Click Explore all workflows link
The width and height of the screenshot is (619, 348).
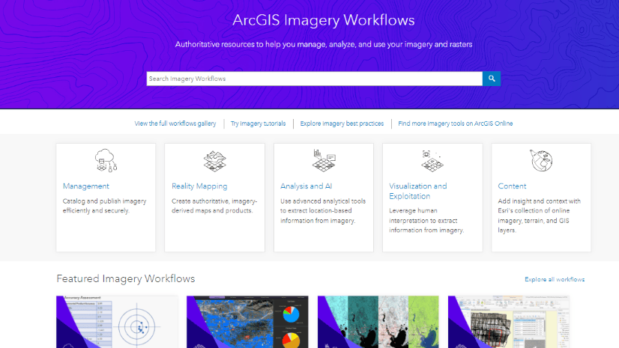pyautogui.click(x=555, y=279)
